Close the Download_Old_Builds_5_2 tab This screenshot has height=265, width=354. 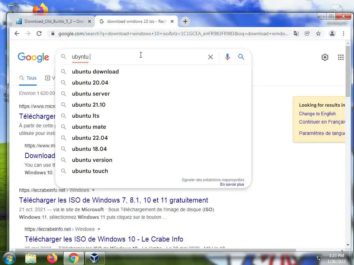tap(90, 21)
